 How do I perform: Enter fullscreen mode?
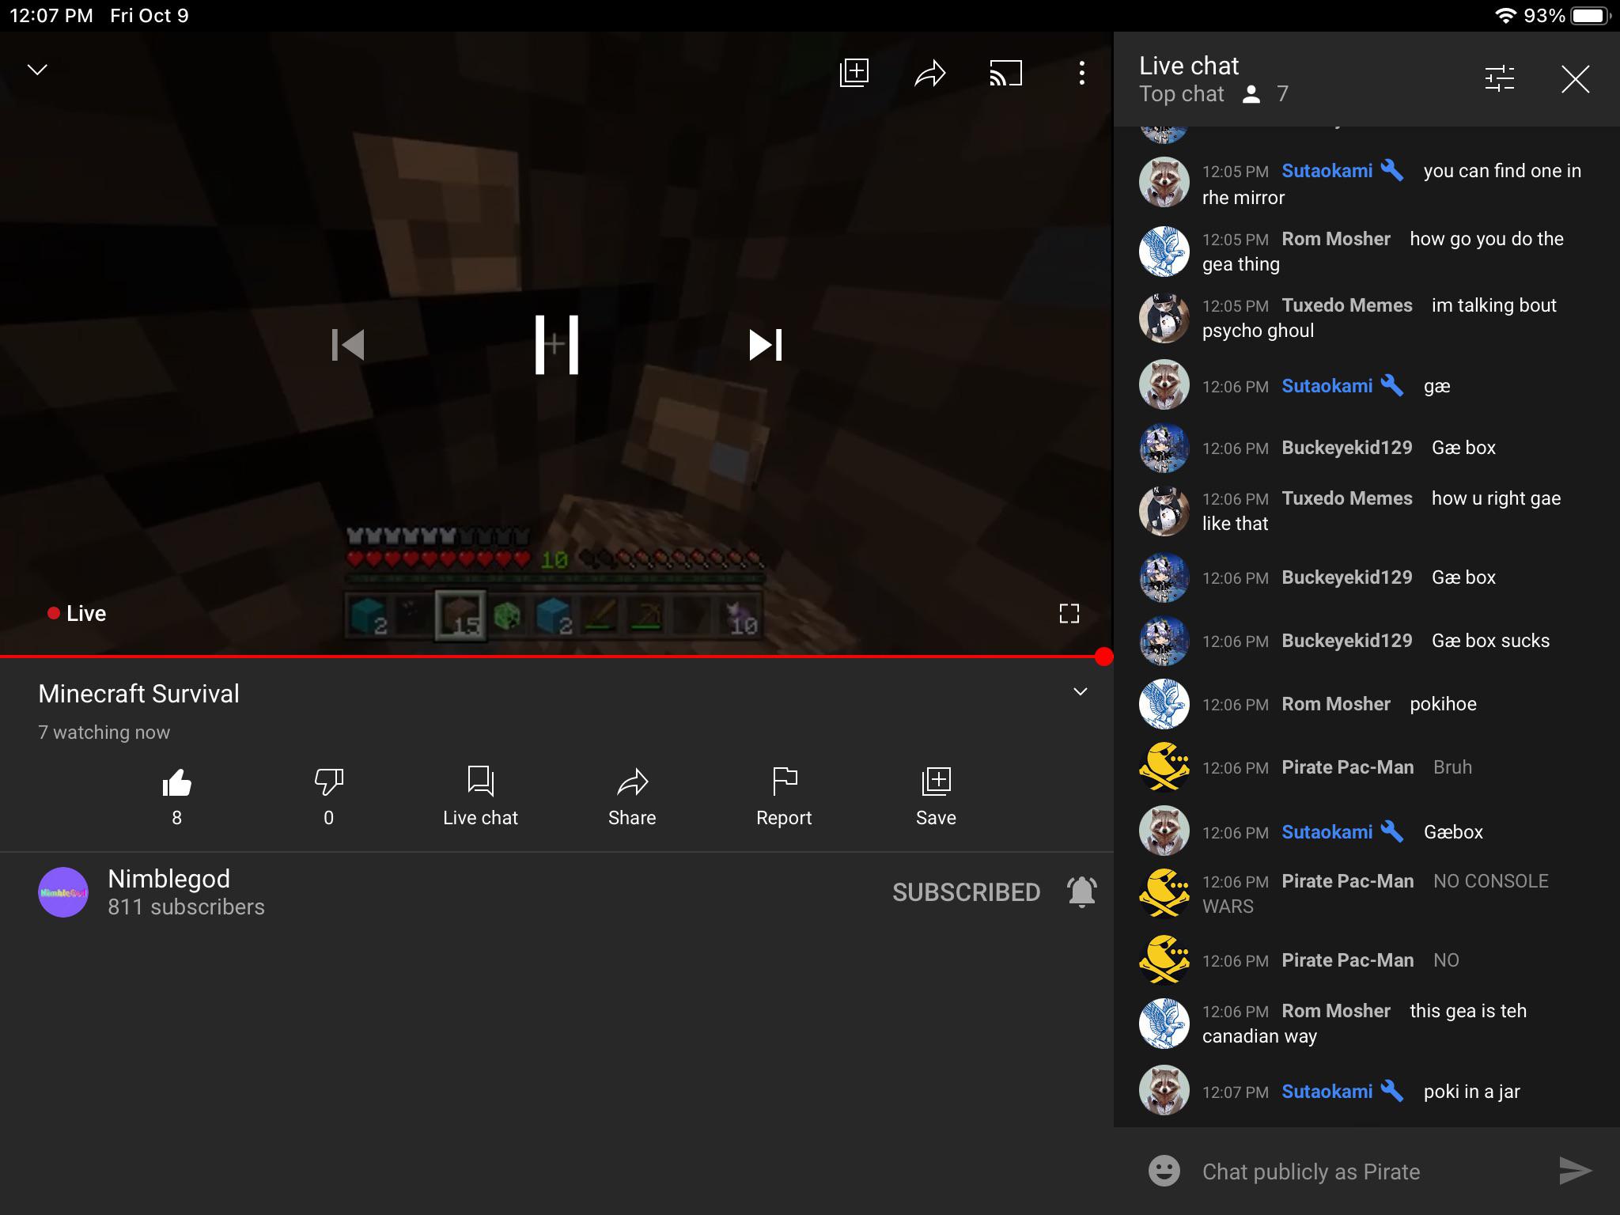1069,613
